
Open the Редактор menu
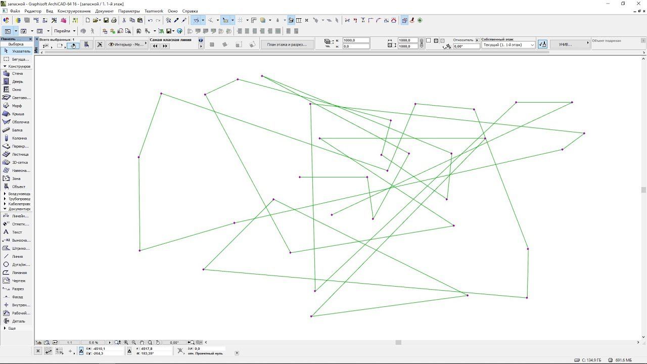click(33, 11)
